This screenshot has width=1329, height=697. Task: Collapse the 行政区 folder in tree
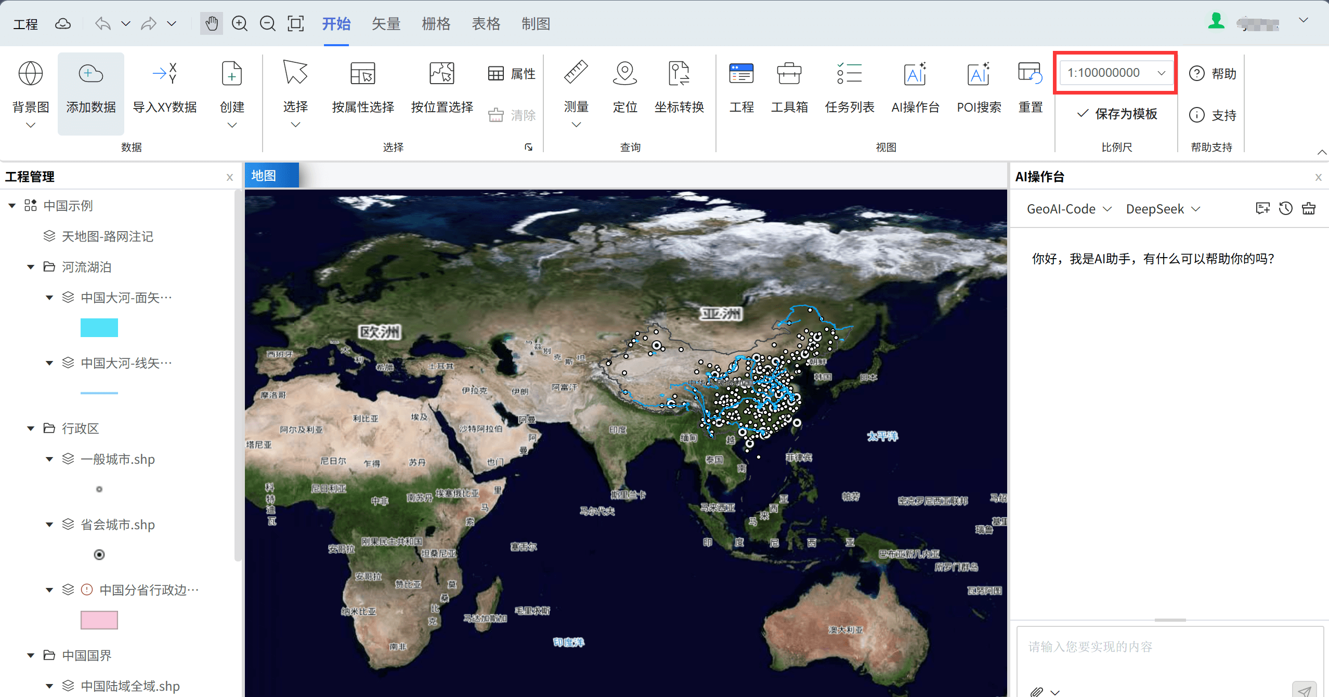(x=31, y=428)
